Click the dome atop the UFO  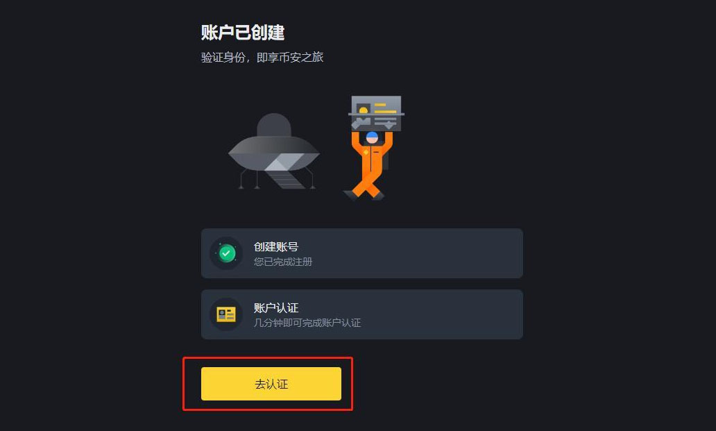[274, 125]
